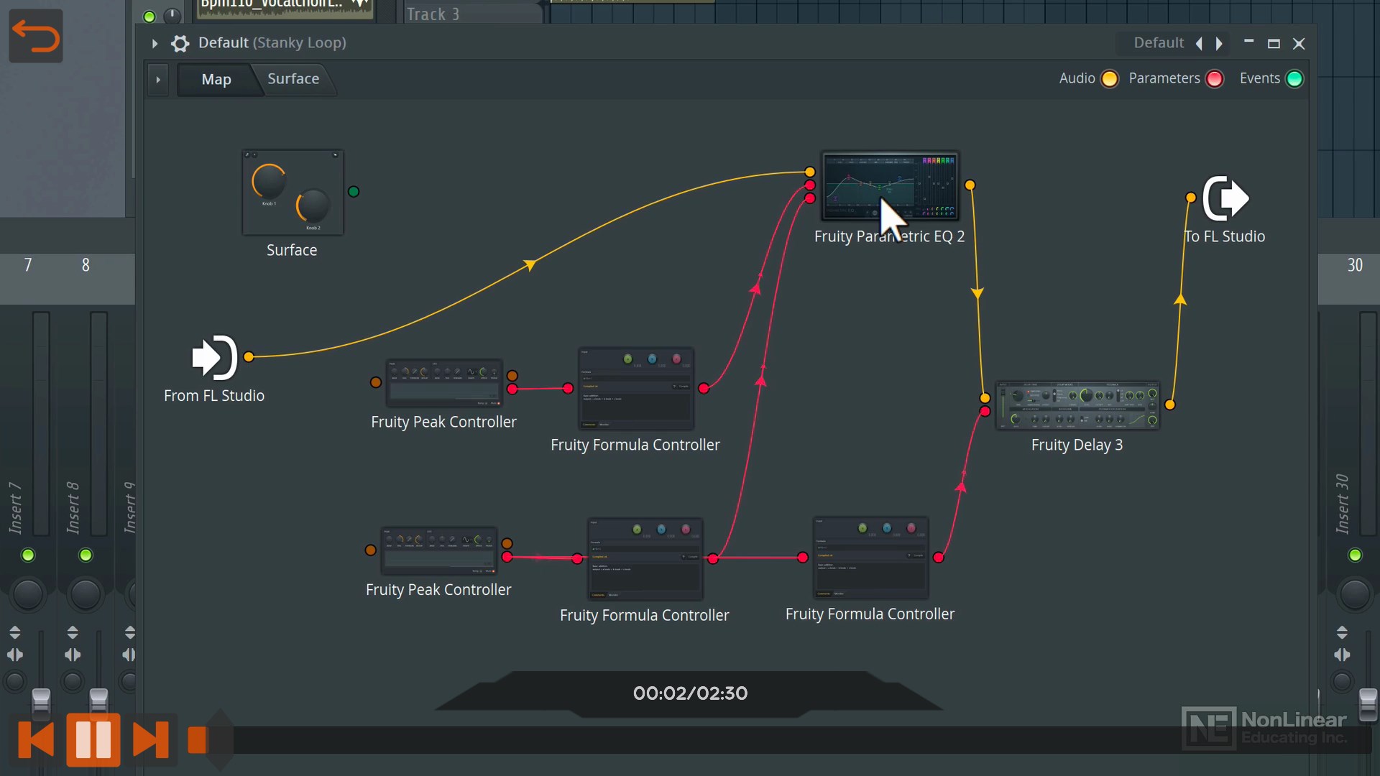The width and height of the screenshot is (1380, 776).
Task: Click the orange back arrow icon
Action: pos(35,36)
